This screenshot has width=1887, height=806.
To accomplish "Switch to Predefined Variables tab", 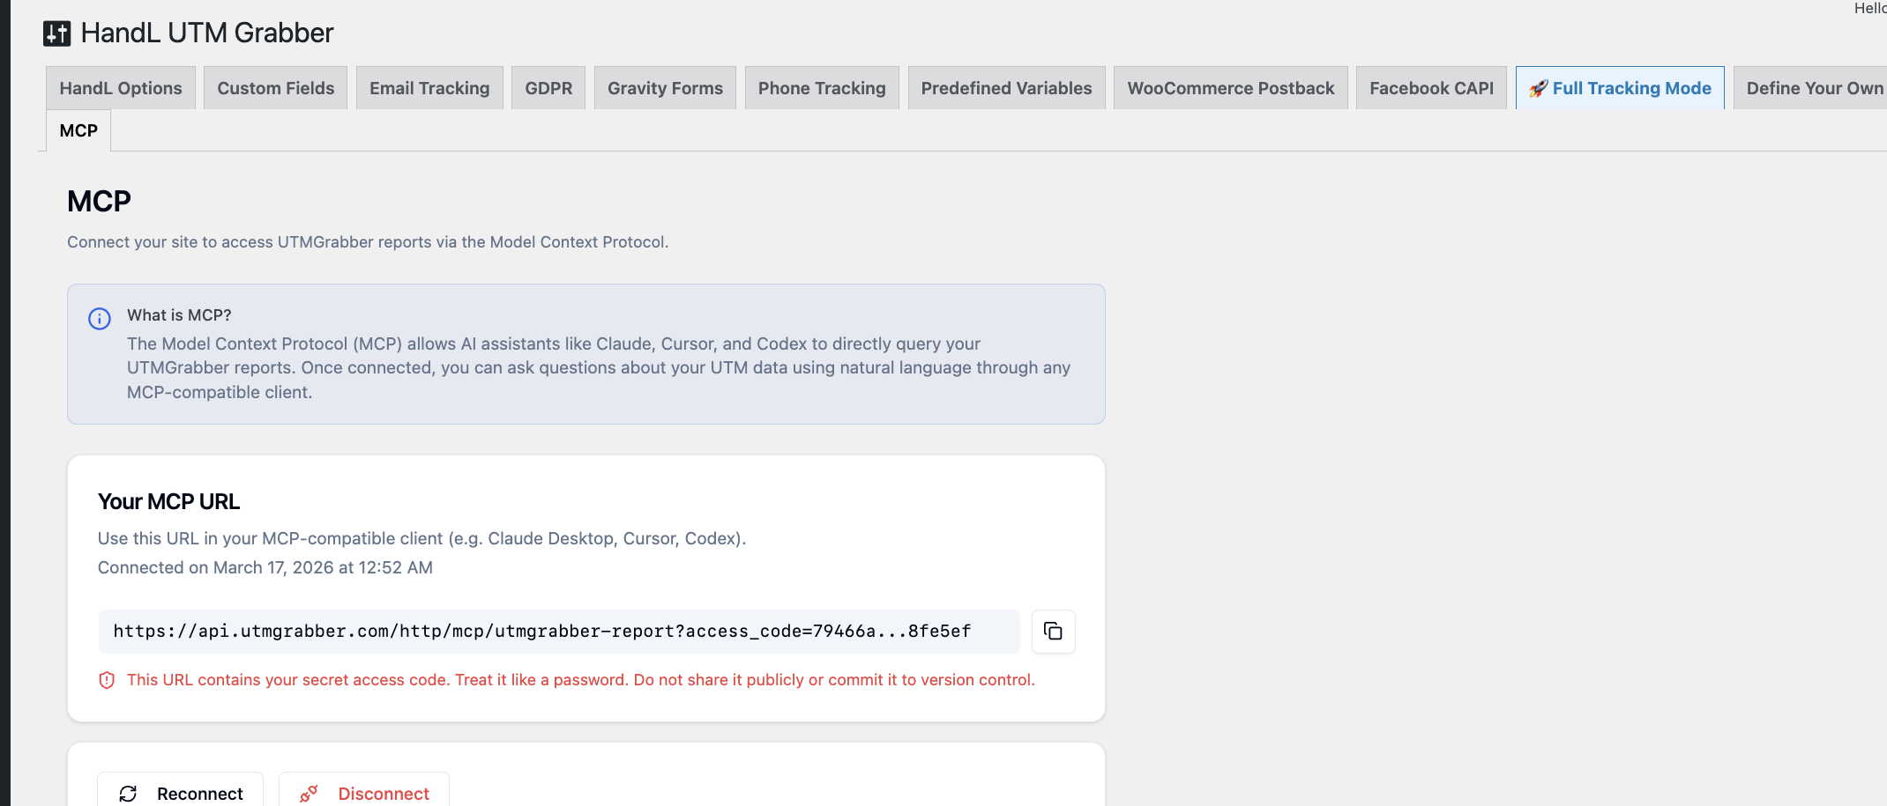I will (x=1006, y=89).
